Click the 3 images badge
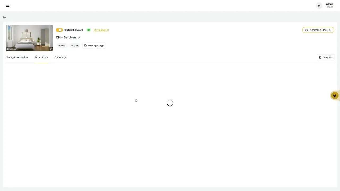 11,49
